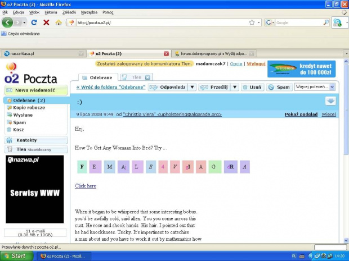349x261 pixels.
Task: Click the Odpowiedz reply button
Action: [168, 87]
